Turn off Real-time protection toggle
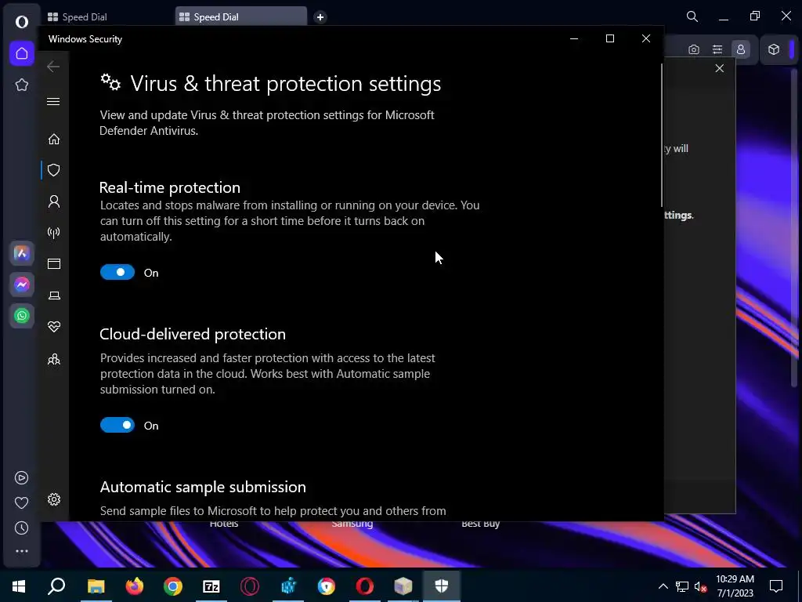The width and height of the screenshot is (802, 602). 117,272
